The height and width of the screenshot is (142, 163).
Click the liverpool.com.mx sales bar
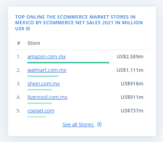click(39, 103)
